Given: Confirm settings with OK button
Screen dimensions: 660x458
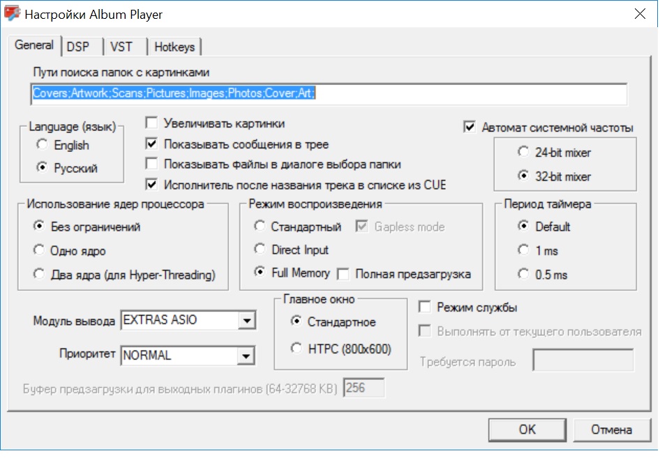Looking at the screenshot, I should [527, 430].
